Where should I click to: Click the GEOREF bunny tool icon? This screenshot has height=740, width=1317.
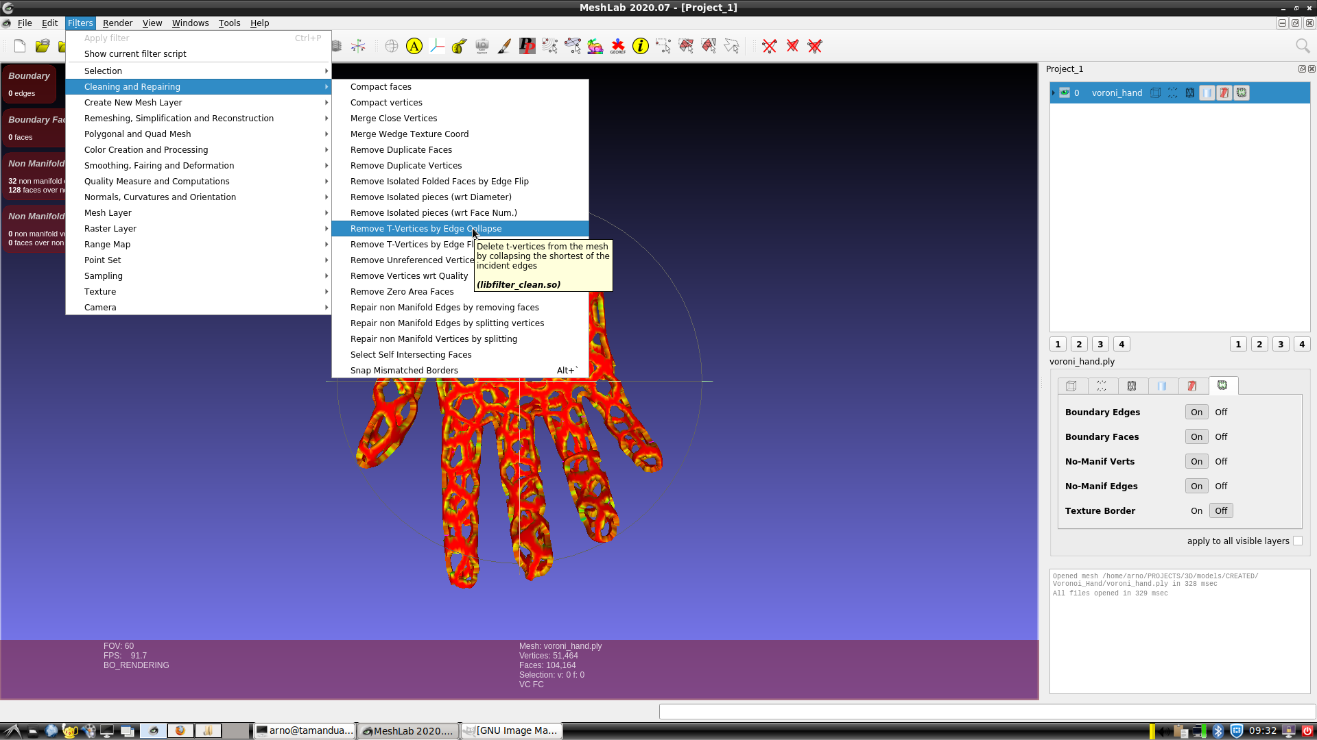pyautogui.click(x=595, y=46)
